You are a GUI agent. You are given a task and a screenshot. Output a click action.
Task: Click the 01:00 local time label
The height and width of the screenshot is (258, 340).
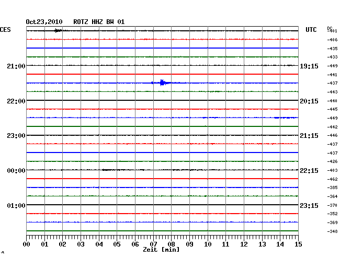click(16, 205)
